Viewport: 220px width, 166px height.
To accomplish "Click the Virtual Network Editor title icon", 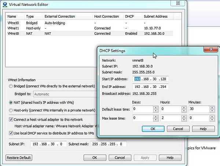I will 5,4.
